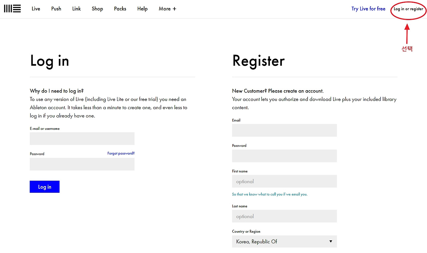The height and width of the screenshot is (253, 427).
Task: Click the blue Log in button
Action: (45, 187)
